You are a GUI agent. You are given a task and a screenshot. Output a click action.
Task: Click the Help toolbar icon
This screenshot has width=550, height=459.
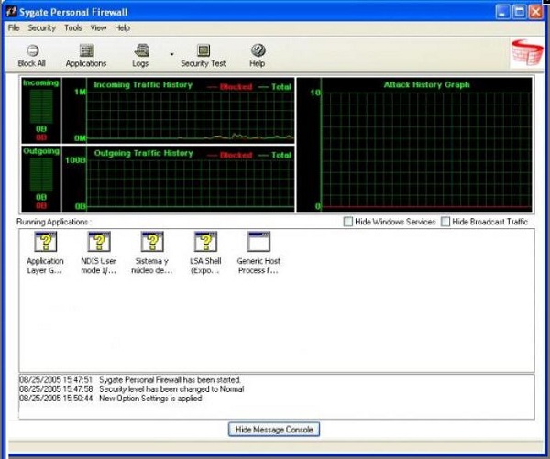tap(258, 50)
